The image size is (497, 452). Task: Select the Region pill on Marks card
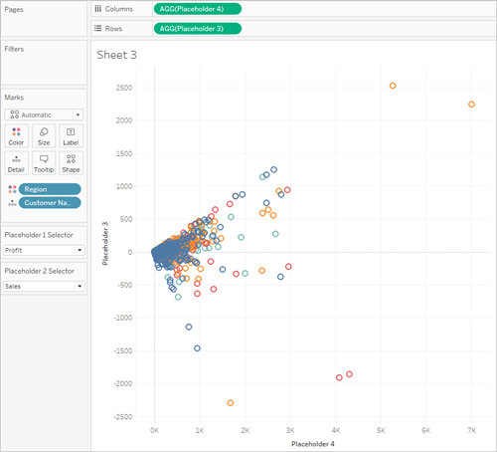point(50,189)
